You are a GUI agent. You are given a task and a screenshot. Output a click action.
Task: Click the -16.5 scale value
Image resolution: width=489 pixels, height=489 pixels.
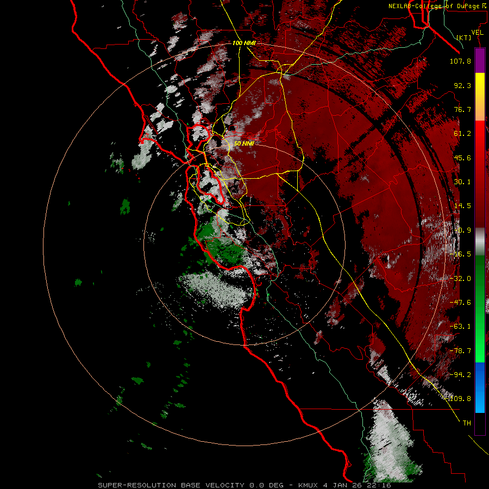pyautogui.click(x=460, y=254)
